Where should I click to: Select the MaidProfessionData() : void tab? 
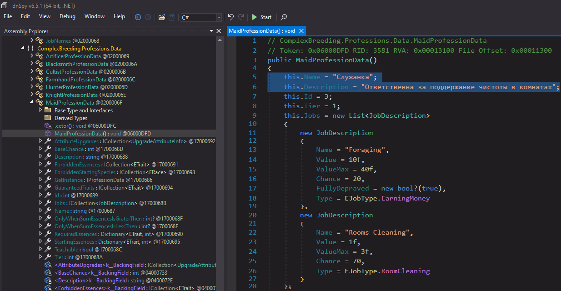(262, 31)
